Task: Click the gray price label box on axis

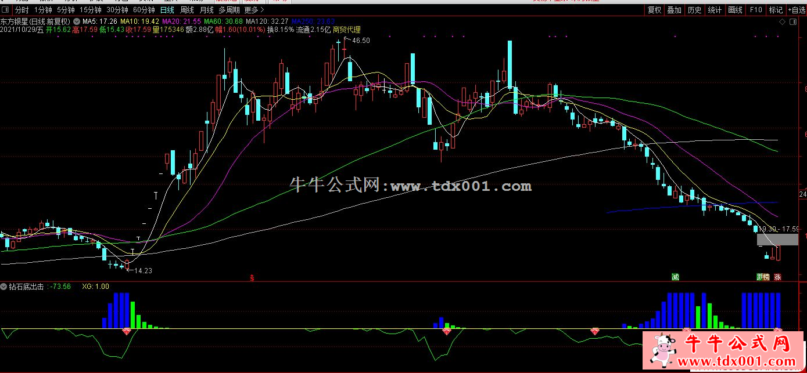Action: coord(778,239)
